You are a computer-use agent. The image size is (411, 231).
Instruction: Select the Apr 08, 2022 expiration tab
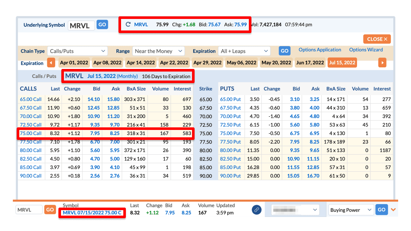tap(107, 63)
